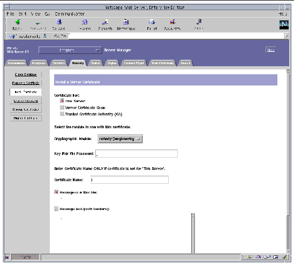Select Install Certificate in the sidebar
The width and height of the screenshot is (294, 265).
(26, 92)
